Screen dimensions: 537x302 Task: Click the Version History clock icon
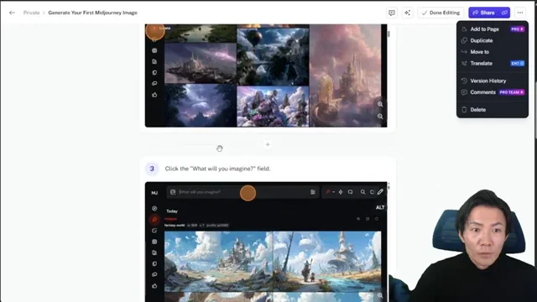464,81
